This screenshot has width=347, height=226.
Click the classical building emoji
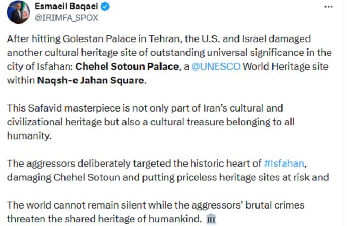(x=213, y=218)
